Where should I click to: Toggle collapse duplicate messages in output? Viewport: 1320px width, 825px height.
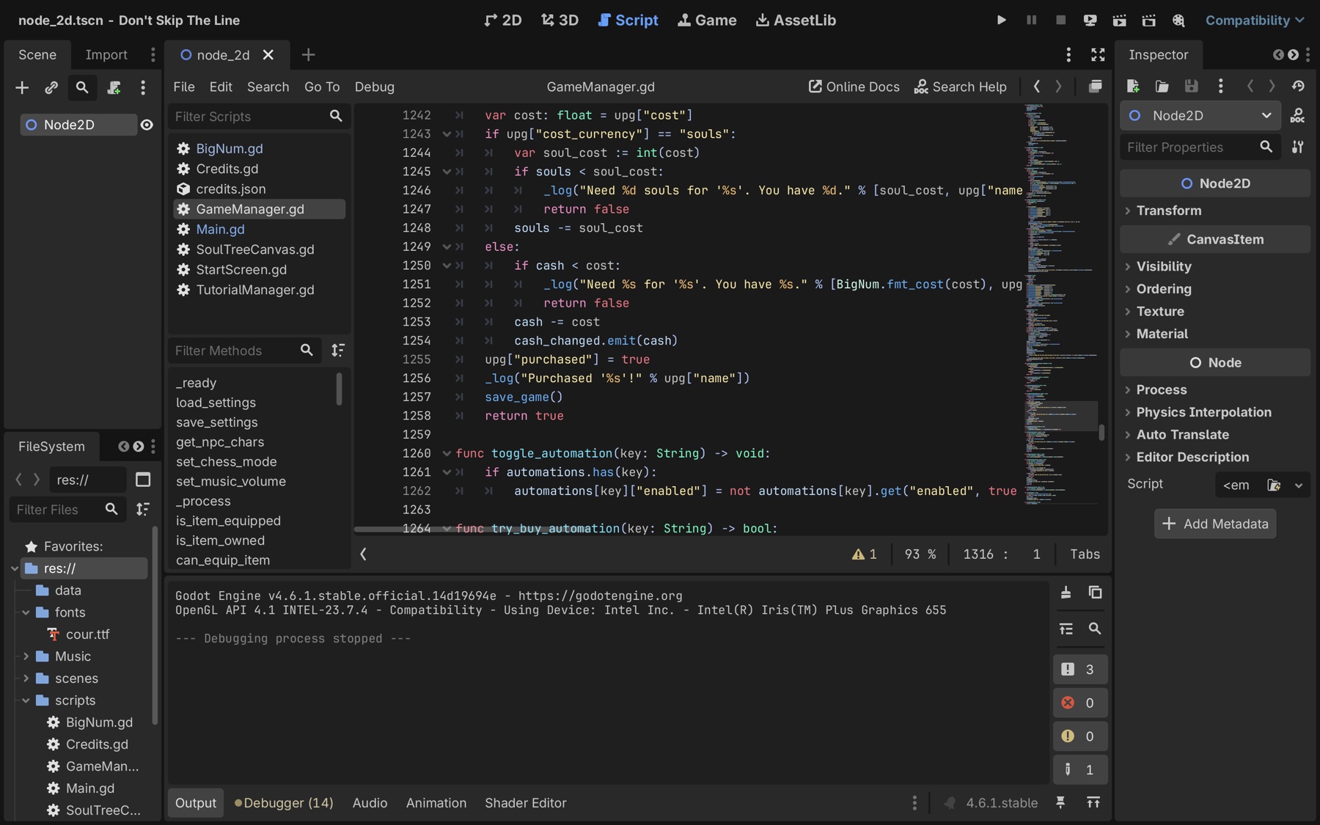coord(1066,628)
